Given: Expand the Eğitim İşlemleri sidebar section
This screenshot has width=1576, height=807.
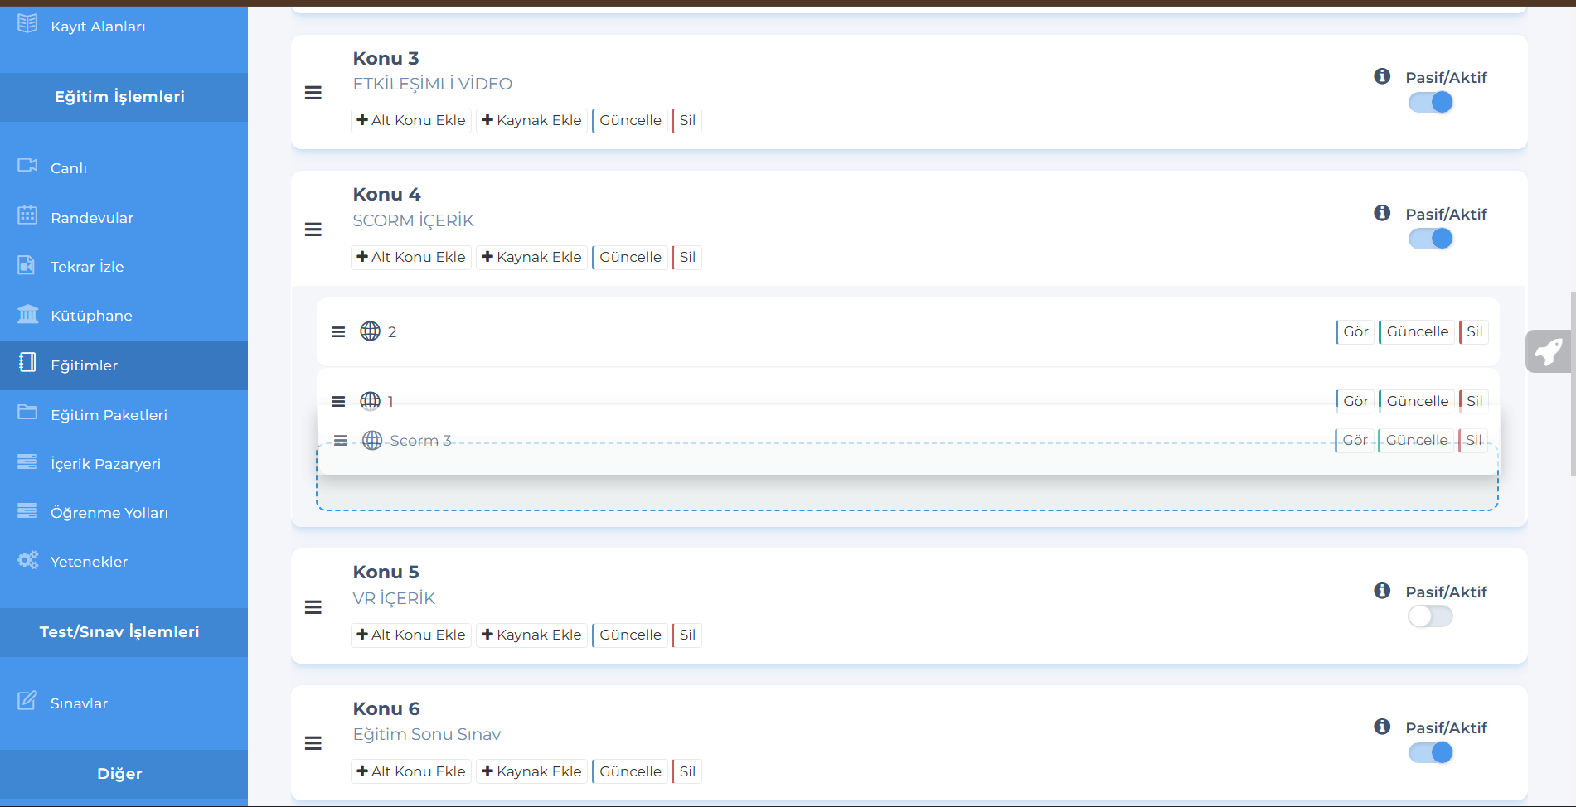Looking at the screenshot, I should tap(120, 97).
